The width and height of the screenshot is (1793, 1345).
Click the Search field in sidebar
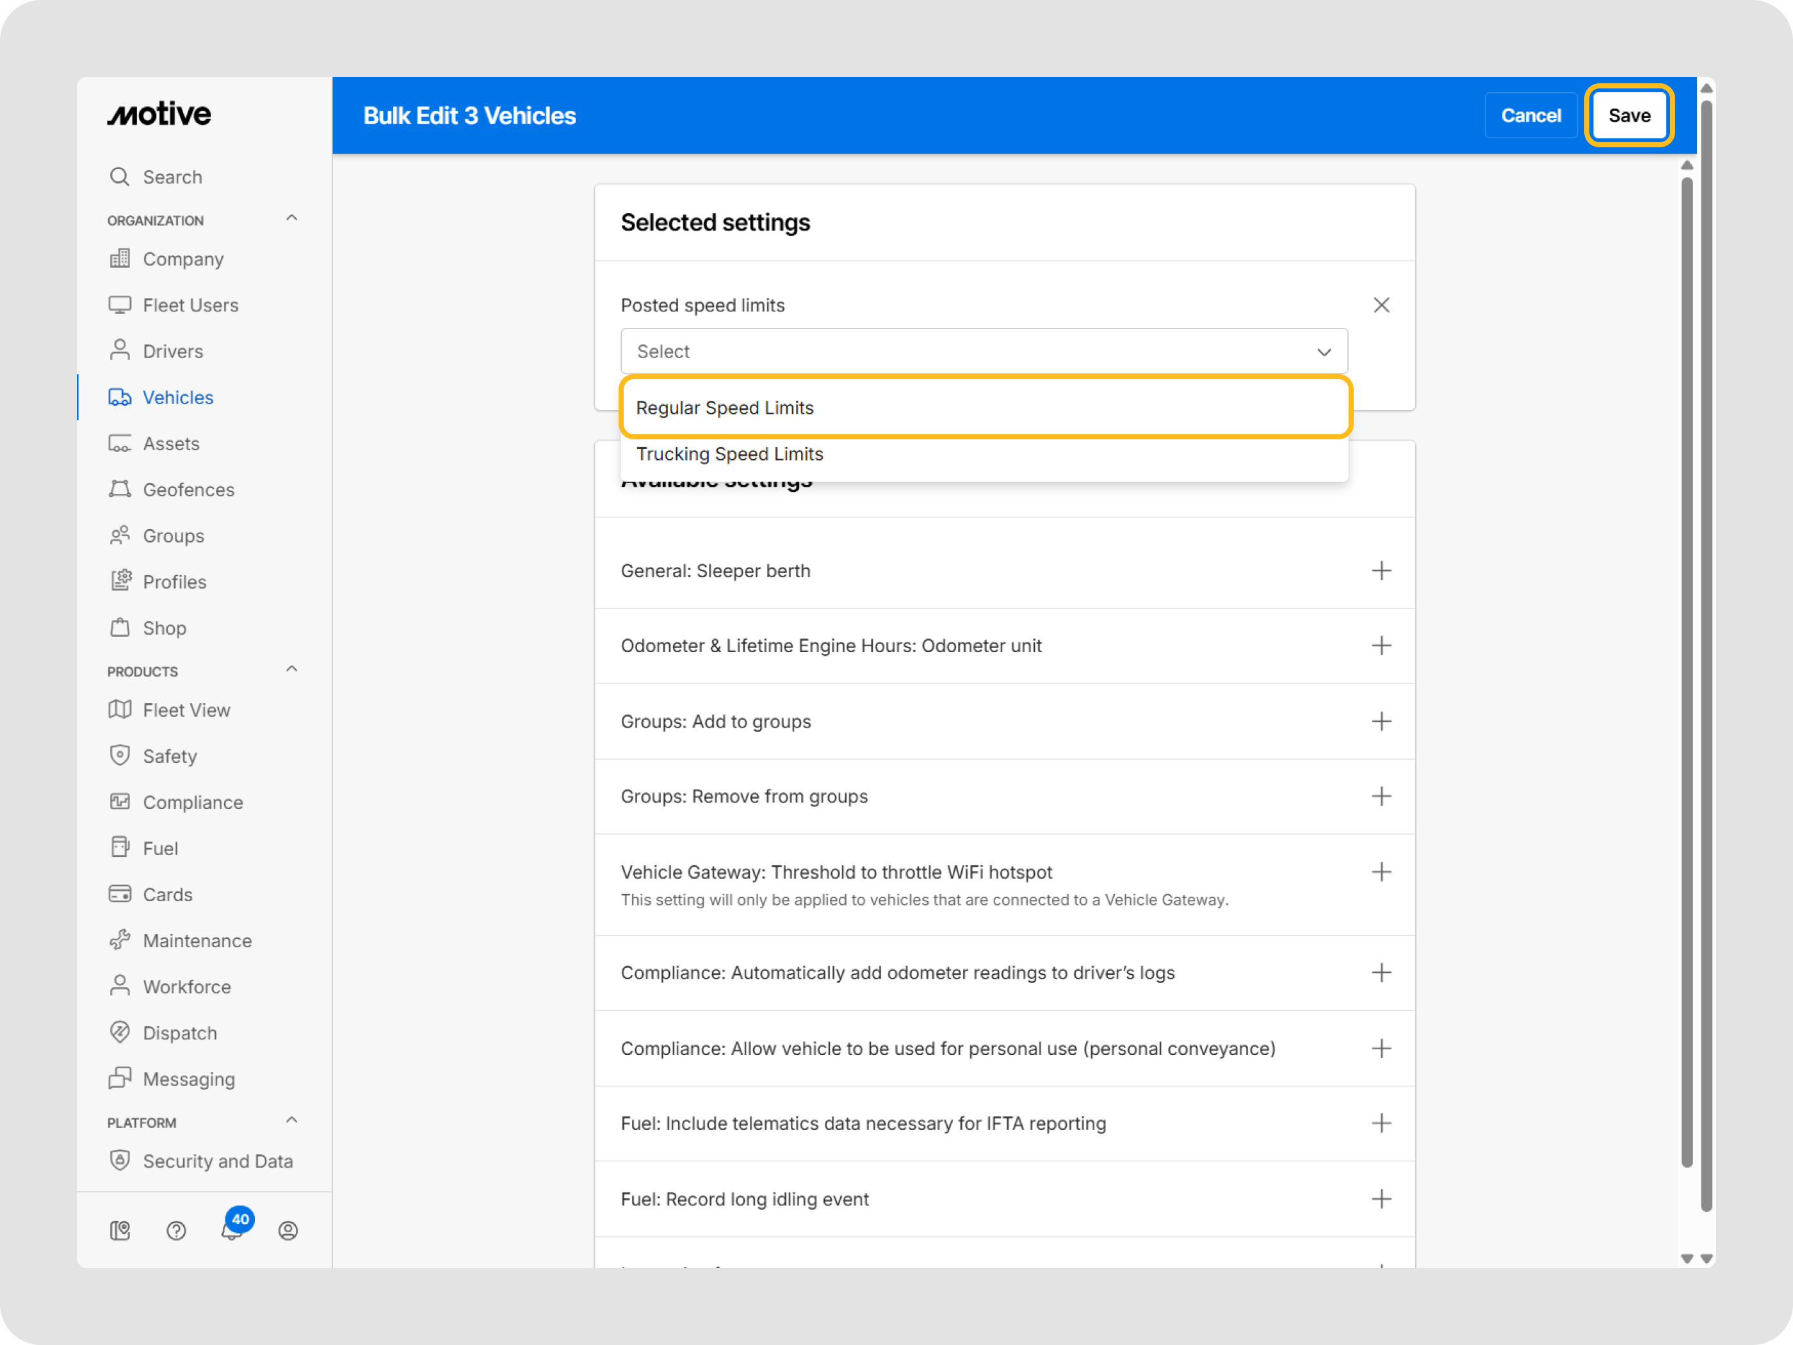[173, 177]
